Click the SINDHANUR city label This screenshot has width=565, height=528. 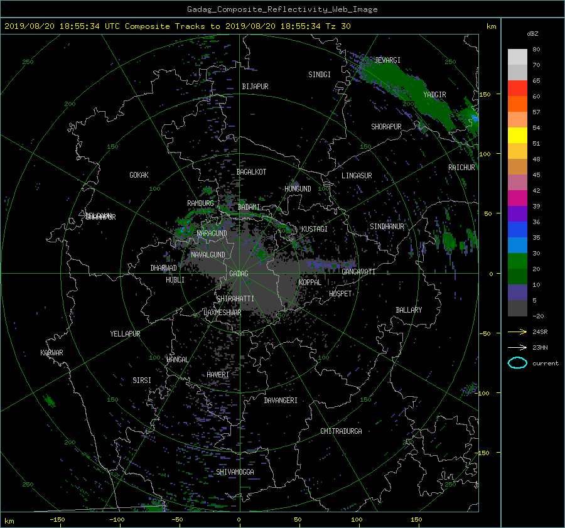pyautogui.click(x=387, y=227)
